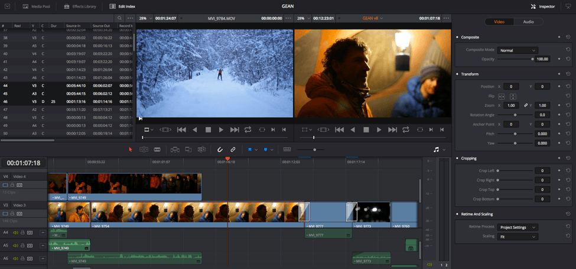
Task: Click the Overwrite clip toolbar icon
Action: 188,150
